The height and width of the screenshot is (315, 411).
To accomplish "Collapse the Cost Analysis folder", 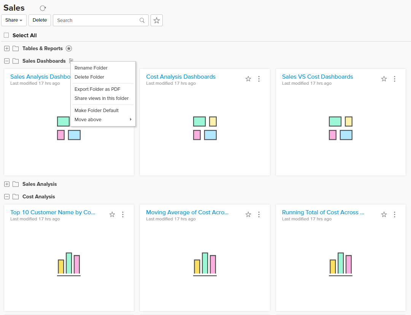I will [x=6, y=196].
